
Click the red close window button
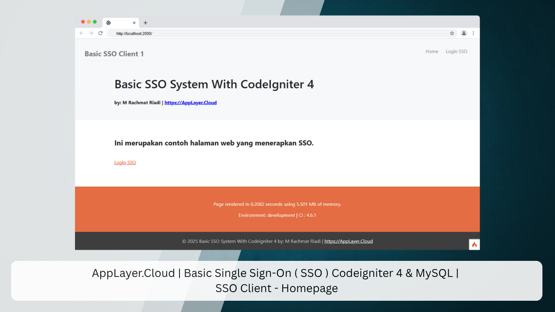pyautogui.click(x=83, y=22)
